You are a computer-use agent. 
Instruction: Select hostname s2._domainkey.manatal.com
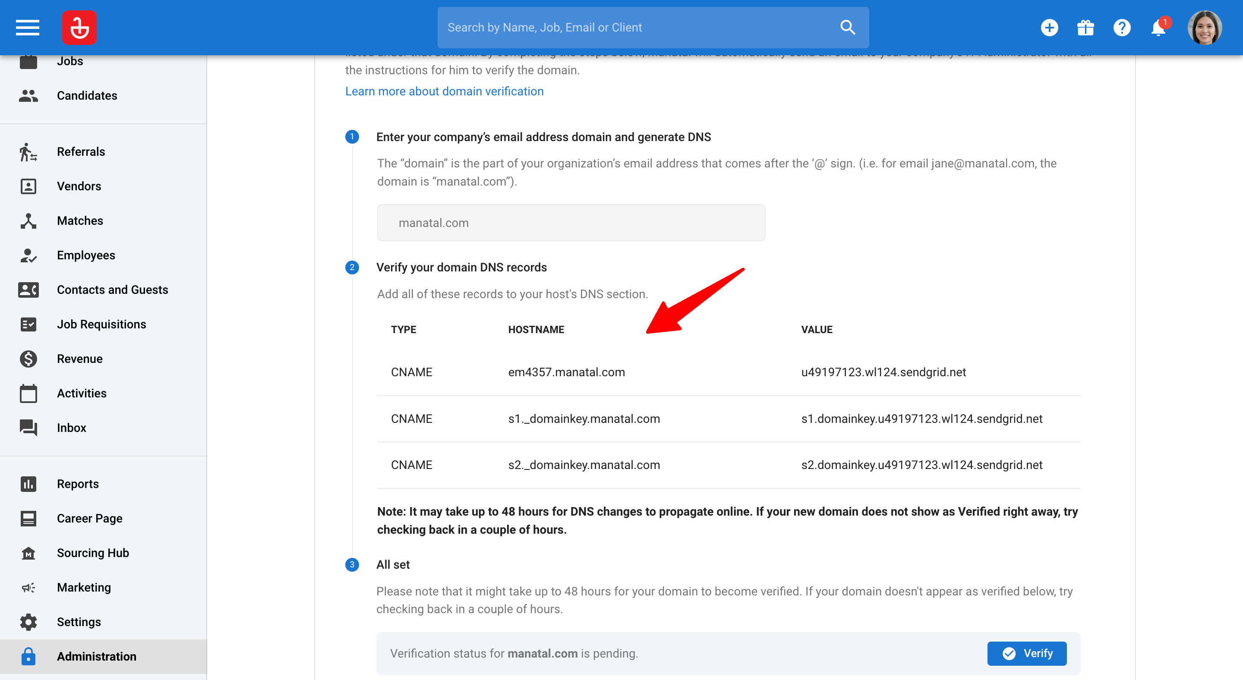(584, 465)
